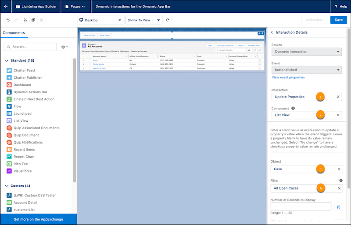Select the Quip Document component

(x=23, y=135)
